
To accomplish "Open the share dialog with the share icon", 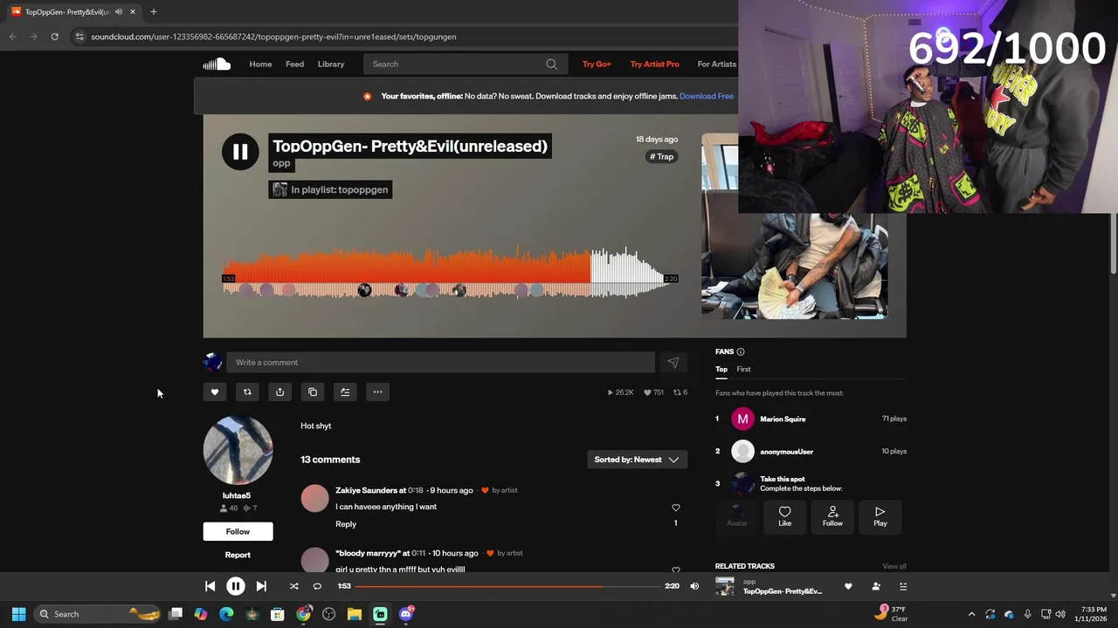I will click(x=279, y=392).
